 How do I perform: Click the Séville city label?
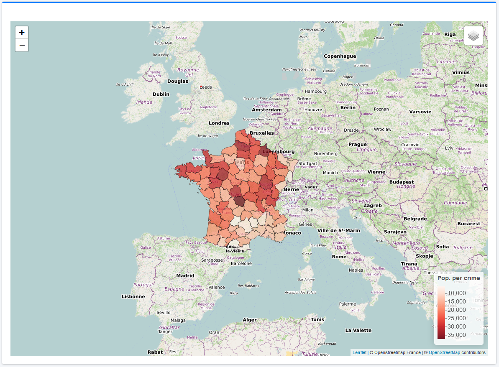tap(164, 312)
